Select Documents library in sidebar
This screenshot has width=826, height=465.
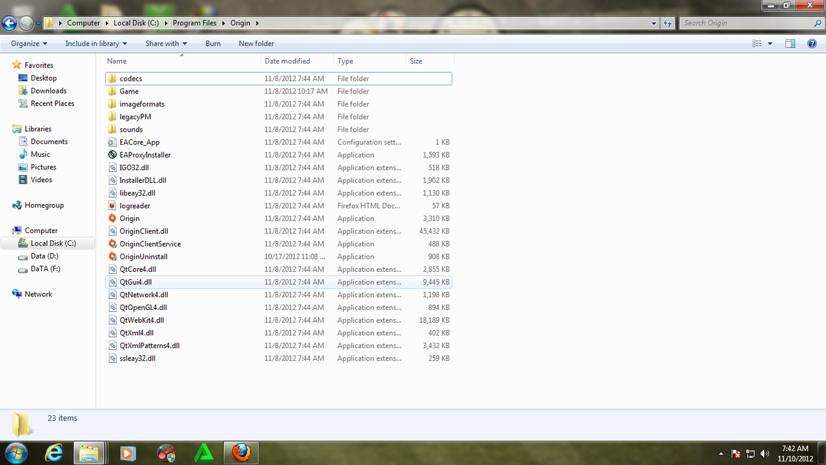point(49,141)
